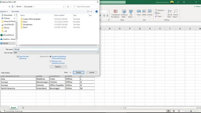The width and height of the screenshot is (201, 113).
Task: Click This PC in the address breadcrumb
Action: pos(19,7)
